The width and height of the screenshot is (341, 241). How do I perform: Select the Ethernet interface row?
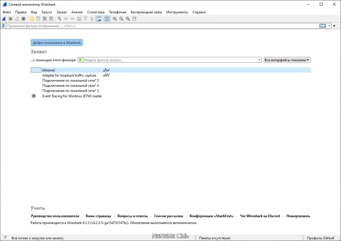click(x=171, y=70)
